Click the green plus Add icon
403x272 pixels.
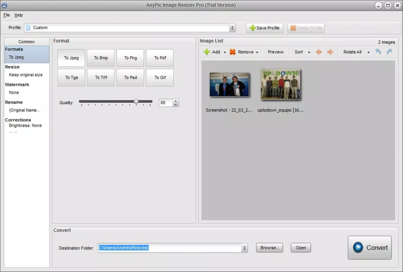click(x=207, y=52)
